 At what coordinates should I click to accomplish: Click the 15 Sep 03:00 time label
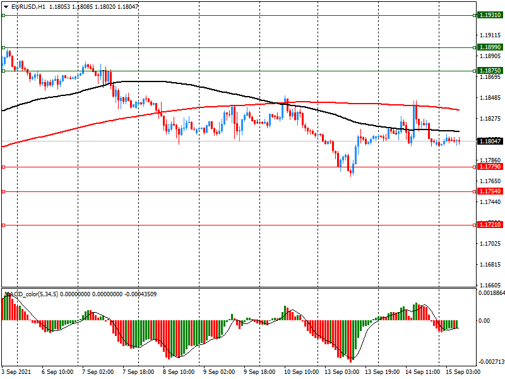[x=463, y=372]
